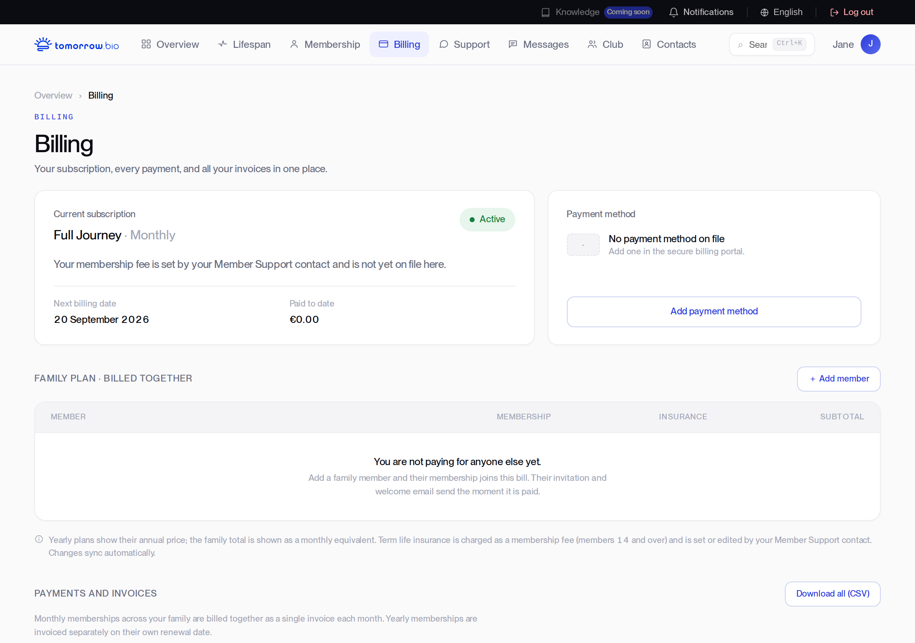Click the €0.00 paid to date value
The height and width of the screenshot is (643, 915).
pos(304,319)
